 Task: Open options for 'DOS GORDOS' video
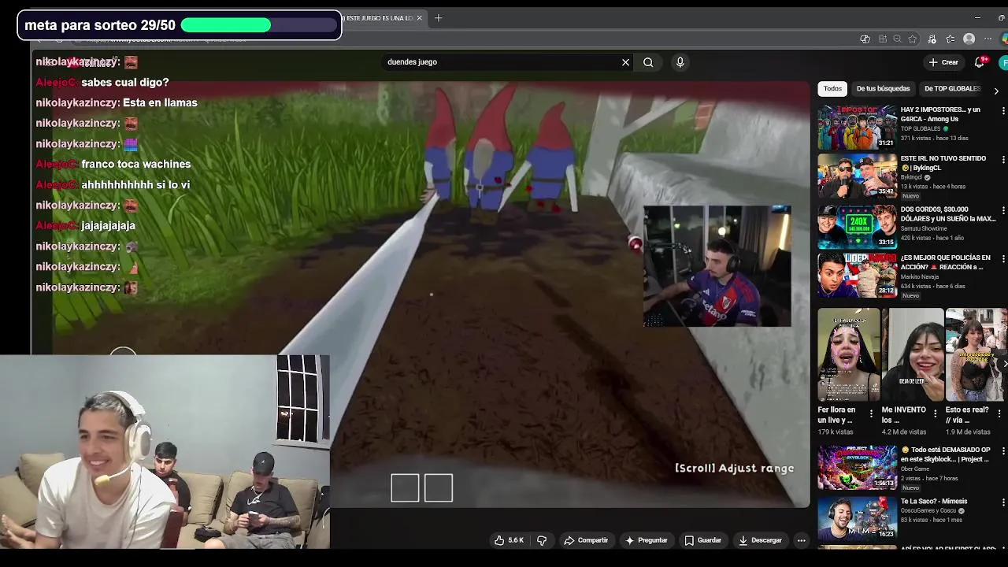[x=1003, y=210]
